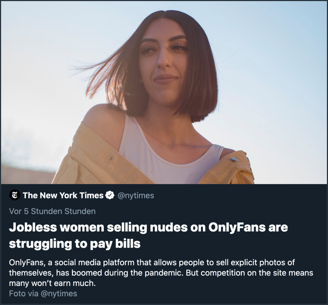328x305 pixels.
Task: Click the New York Times logo avatar
Action: tap(14, 196)
